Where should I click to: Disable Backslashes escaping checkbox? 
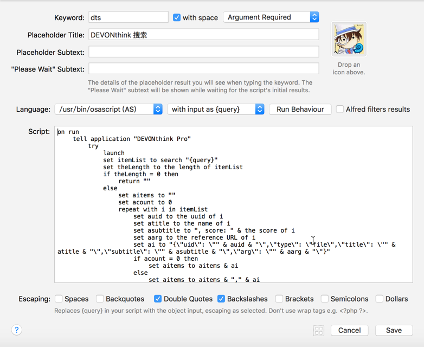pyautogui.click(x=221, y=299)
